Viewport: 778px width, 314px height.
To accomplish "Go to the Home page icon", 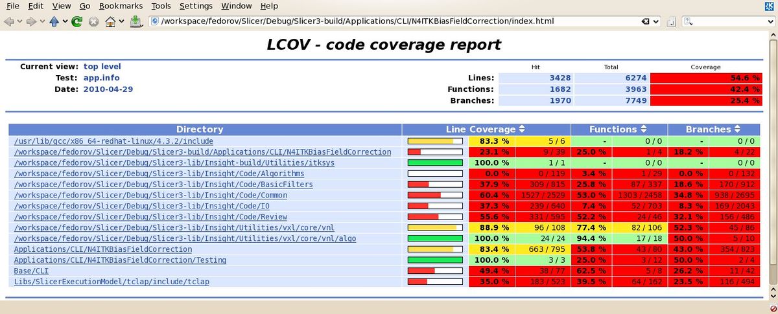I will 111,21.
